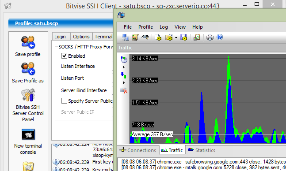Open the File menu
This screenshot has height=171, width=286.
(x=128, y=27)
